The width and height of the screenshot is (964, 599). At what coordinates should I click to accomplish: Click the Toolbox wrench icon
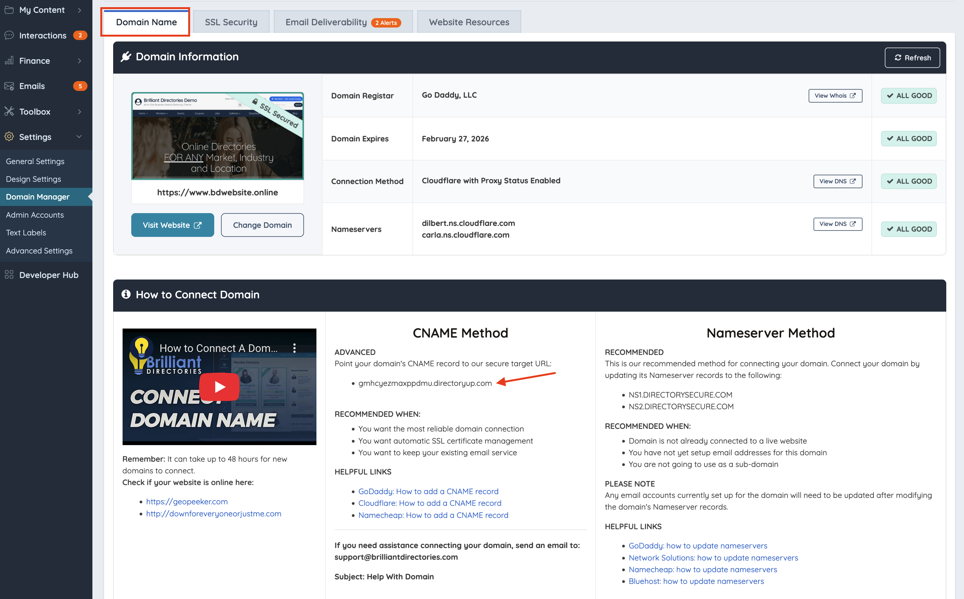click(x=9, y=111)
